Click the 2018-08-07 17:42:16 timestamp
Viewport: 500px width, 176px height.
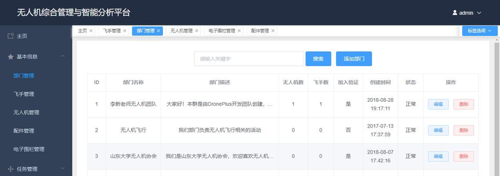coord(380,157)
